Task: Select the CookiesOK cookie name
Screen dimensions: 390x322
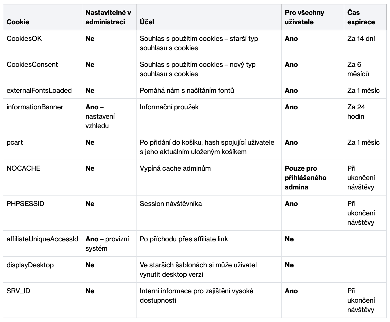Action: coord(24,39)
